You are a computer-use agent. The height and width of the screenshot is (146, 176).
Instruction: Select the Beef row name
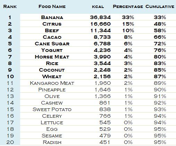(x=52, y=30)
